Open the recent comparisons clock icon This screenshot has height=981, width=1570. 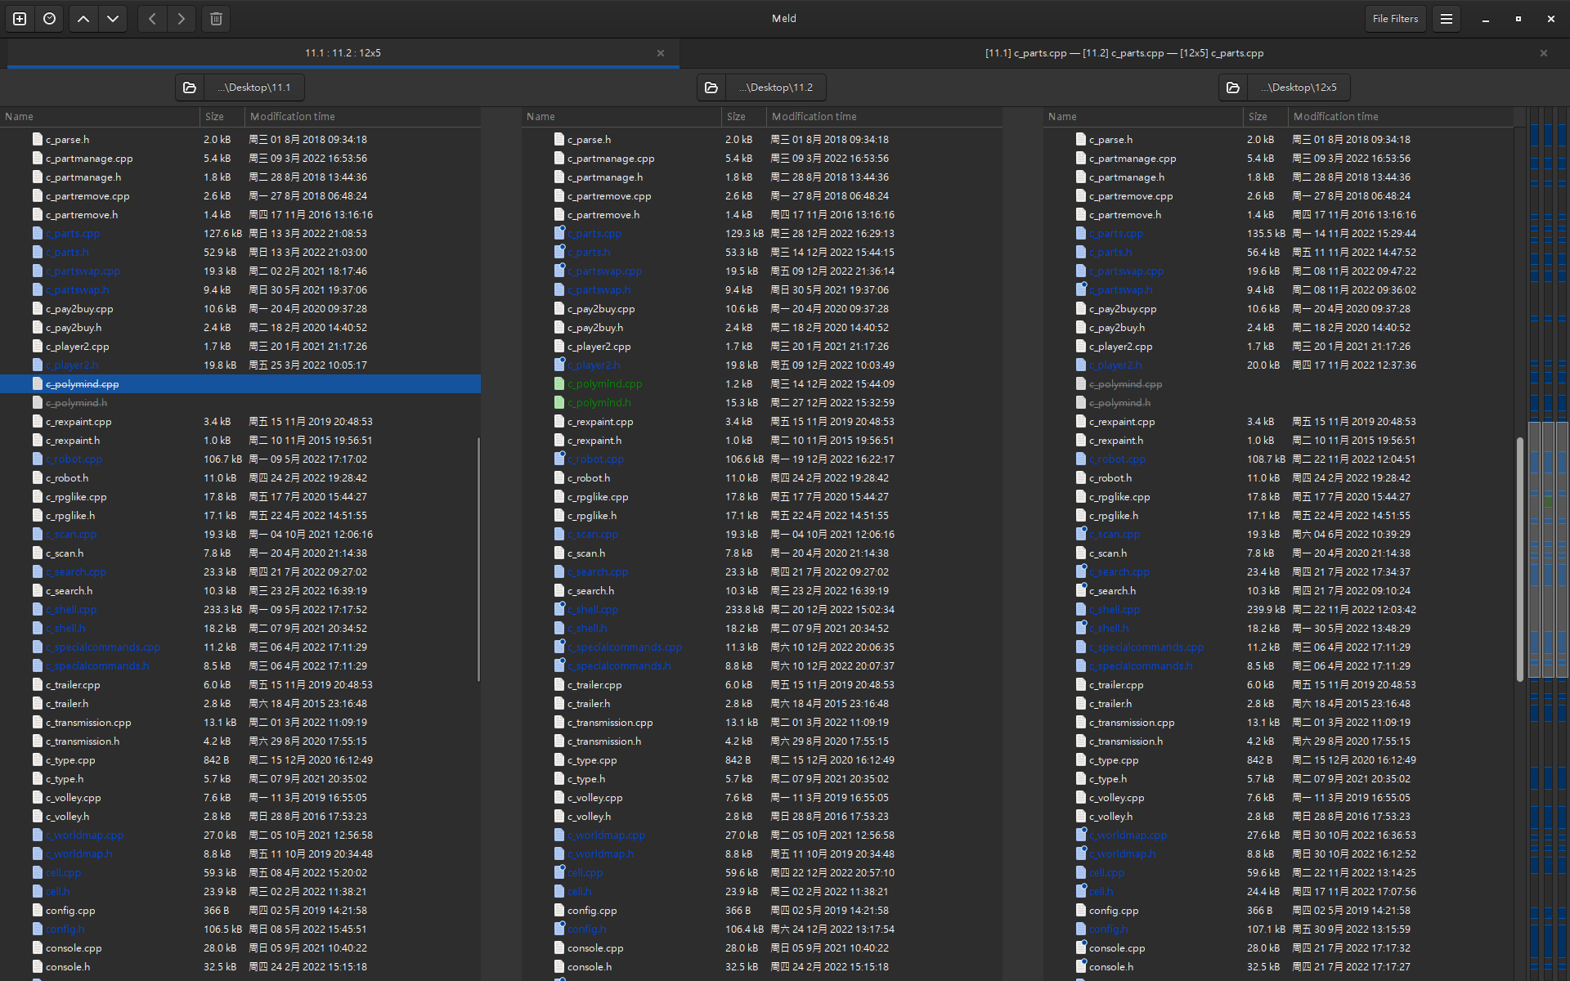50,19
